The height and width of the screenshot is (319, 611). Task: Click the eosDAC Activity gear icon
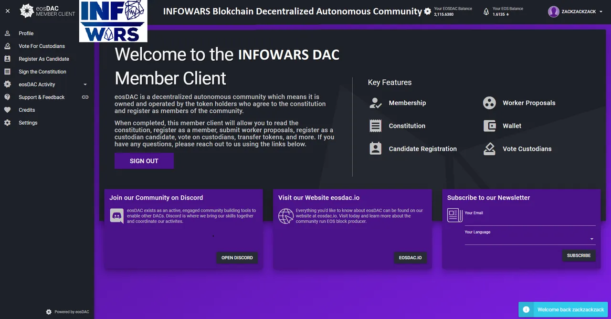point(7,85)
